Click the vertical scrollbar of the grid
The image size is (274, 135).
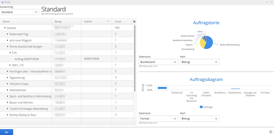coord(135,56)
